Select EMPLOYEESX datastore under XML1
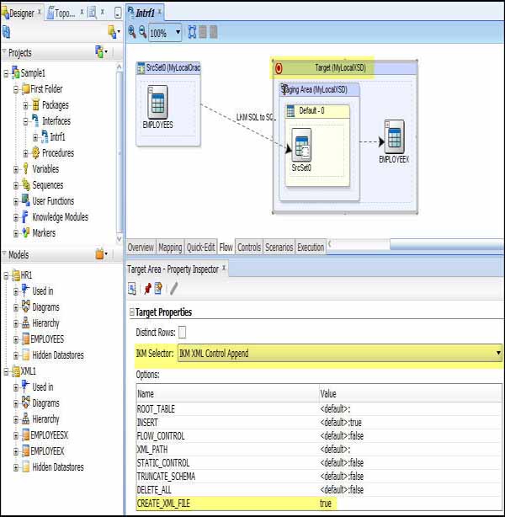Screen dimensions: 505x517 [49, 435]
